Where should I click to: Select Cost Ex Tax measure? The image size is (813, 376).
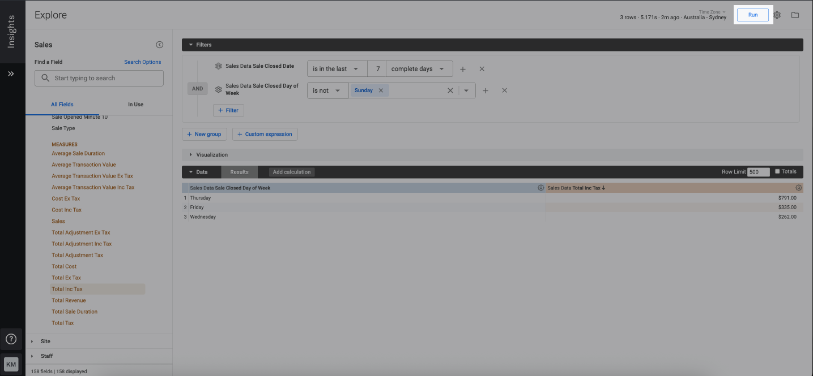click(x=66, y=198)
